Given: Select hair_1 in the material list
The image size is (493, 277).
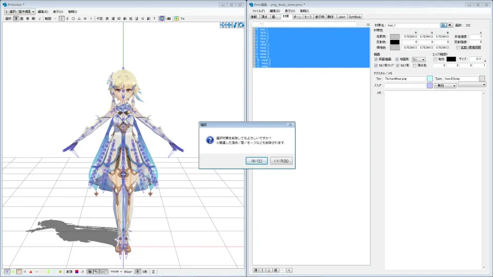Looking at the screenshot, I should tap(311, 29).
